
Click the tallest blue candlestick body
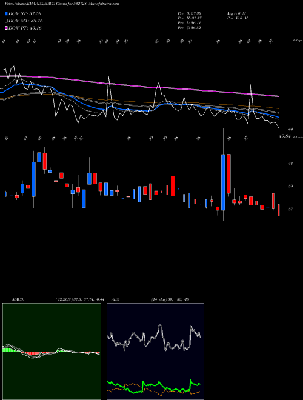click(223, 182)
